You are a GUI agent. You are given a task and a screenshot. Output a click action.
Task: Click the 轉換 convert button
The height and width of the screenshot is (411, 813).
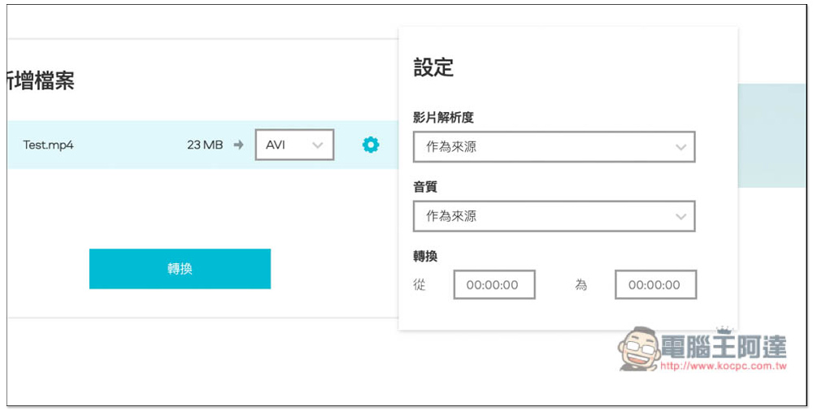(x=180, y=269)
